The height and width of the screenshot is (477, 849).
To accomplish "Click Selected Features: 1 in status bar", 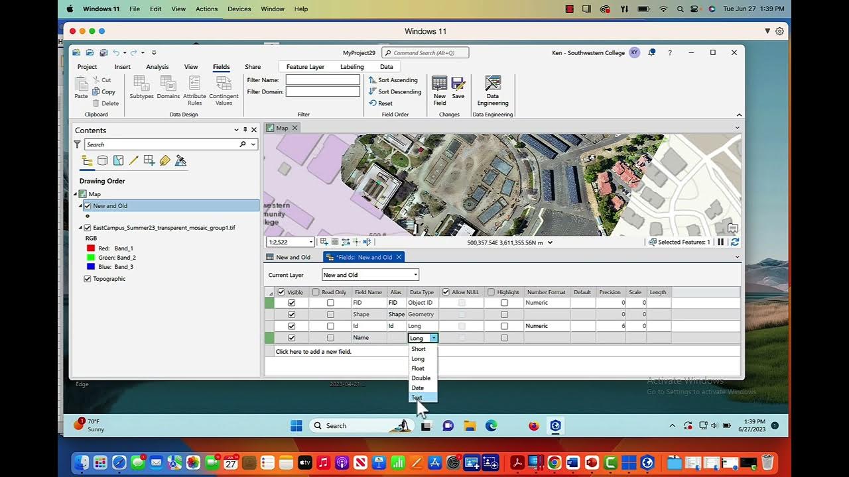I will click(x=679, y=242).
